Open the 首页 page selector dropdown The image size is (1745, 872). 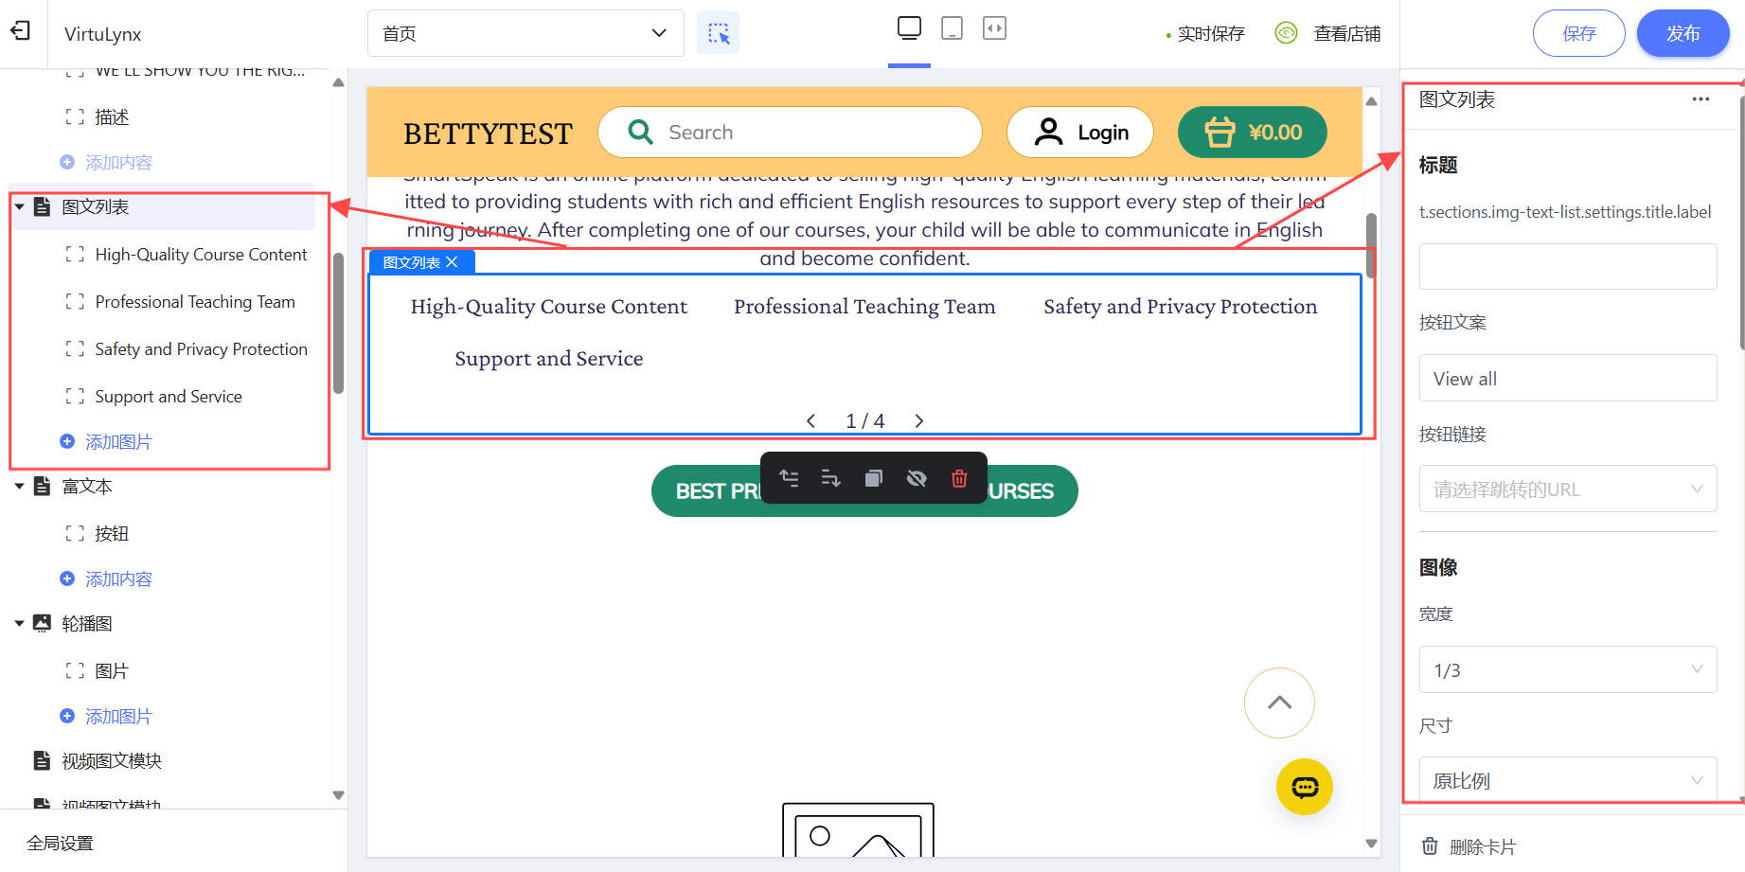pos(525,33)
